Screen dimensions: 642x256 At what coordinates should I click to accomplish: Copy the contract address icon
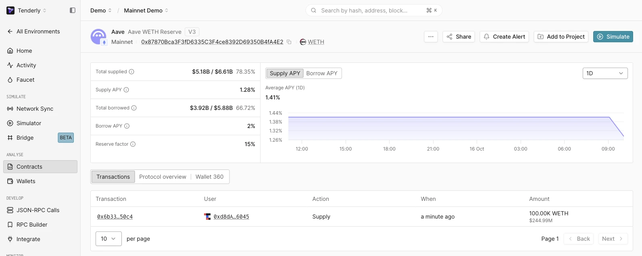[289, 42]
